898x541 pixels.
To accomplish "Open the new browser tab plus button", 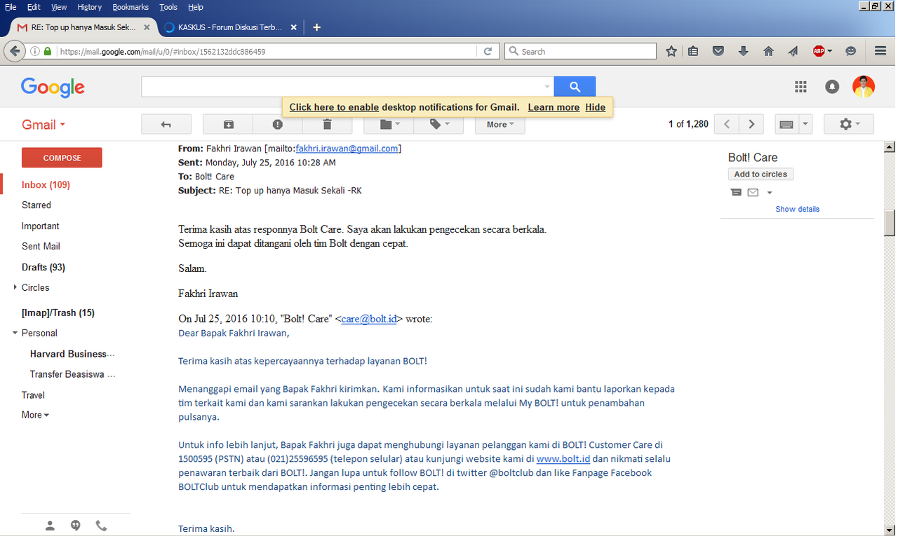I will [x=316, y=27].
